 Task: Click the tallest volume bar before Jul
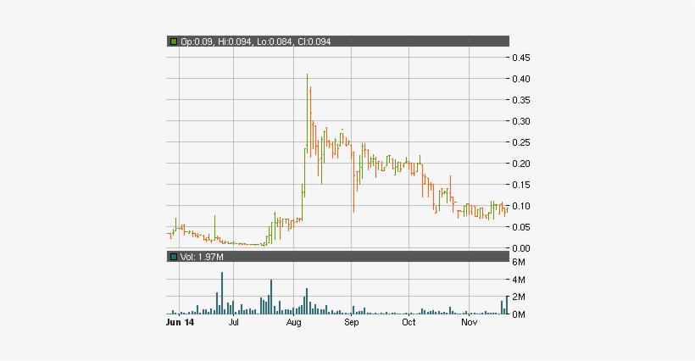coord(222,293)
